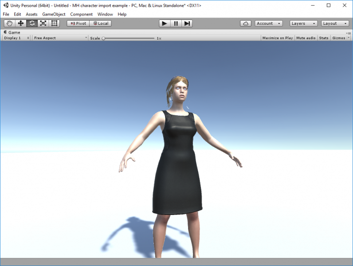Image resolution: width=353 pixels, height=266 pixels.
Task: Open the Free Aspect dropdown
Action: (60, 38)
